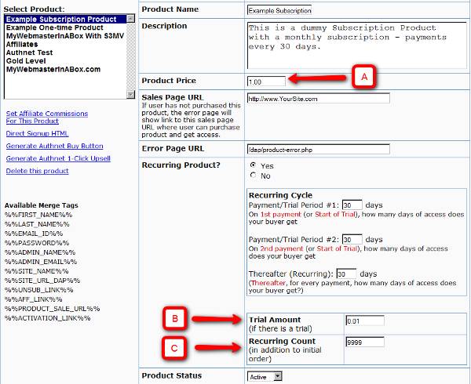Click Delete this product link
The image size is (471, 384).
pos(37,171)
